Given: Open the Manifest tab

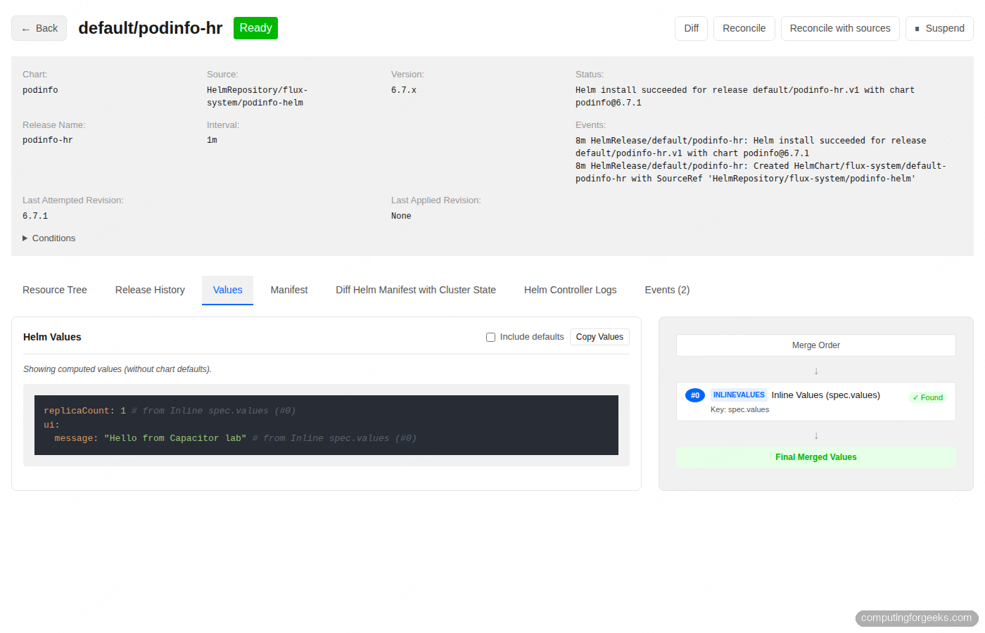Looking at the screenshot, I should click(x=289, y=290).
